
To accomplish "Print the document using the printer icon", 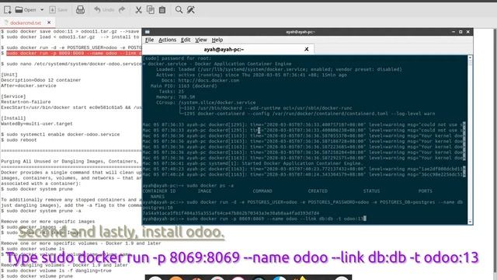I will (80, 10).
